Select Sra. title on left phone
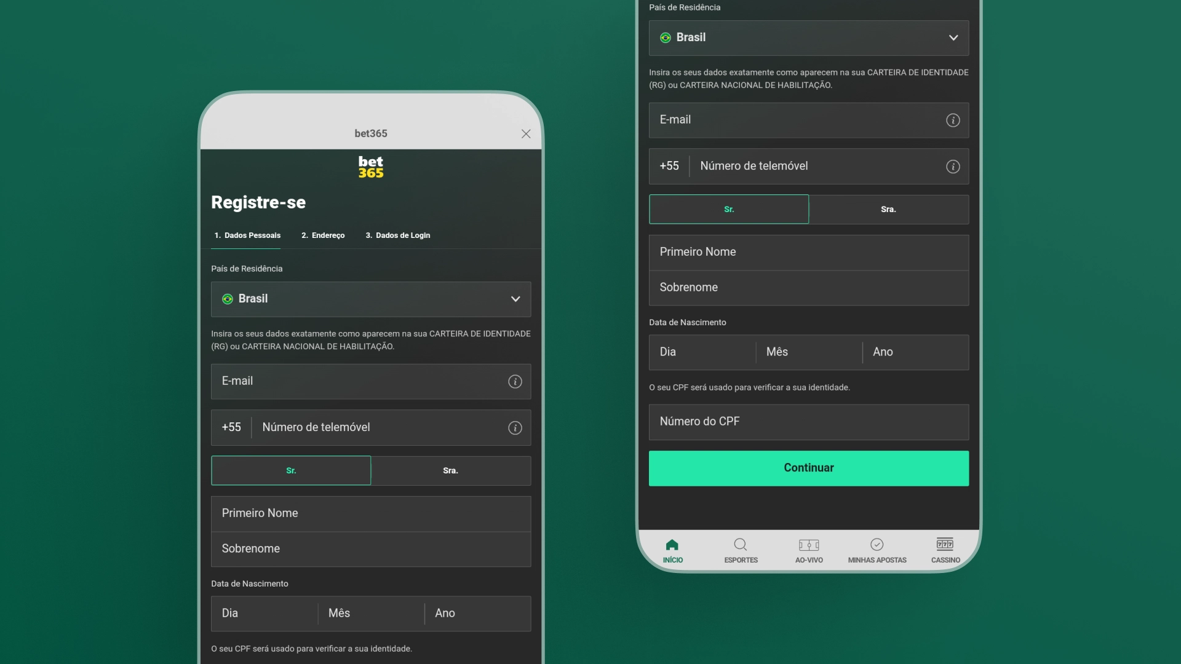 pos(451,471)
